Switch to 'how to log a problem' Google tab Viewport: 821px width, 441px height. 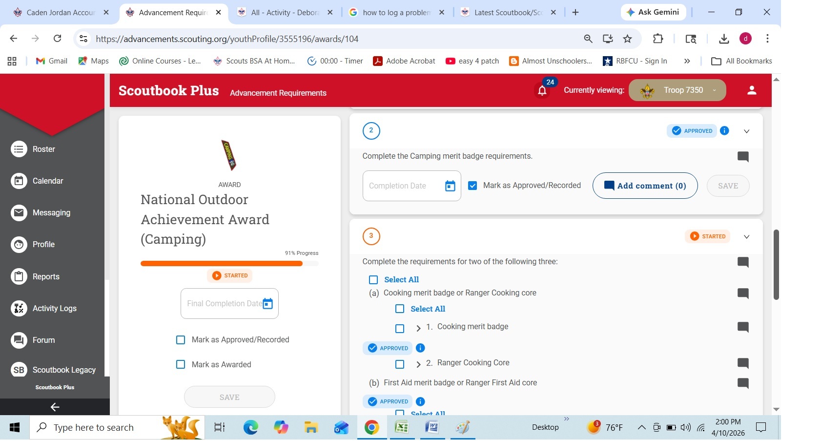click(x=397, y=12)
